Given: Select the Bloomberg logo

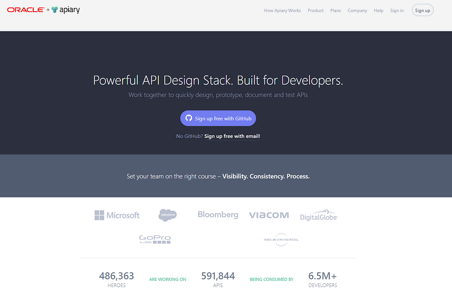Looking at the screenshot, I should 218,214.
